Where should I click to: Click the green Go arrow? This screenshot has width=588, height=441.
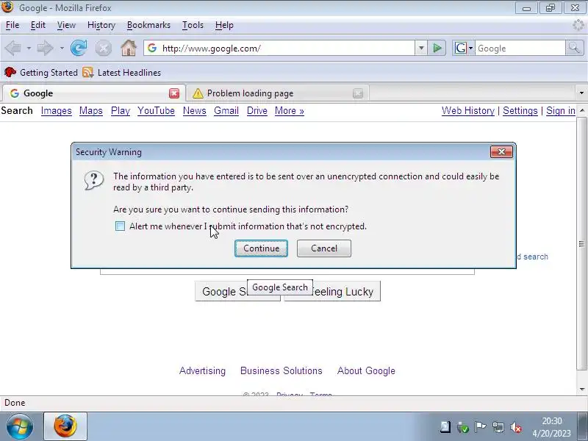pos(437,48)
